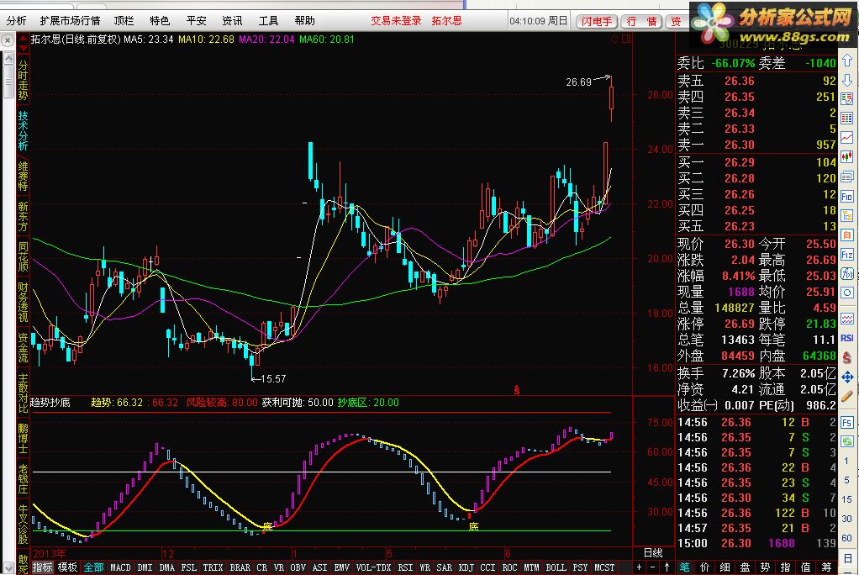Click the '底' marker near month 6

(x=474, y=527)
